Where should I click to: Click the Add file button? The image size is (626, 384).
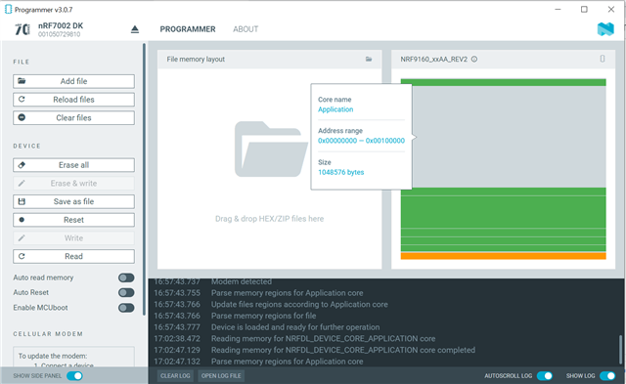74,81
